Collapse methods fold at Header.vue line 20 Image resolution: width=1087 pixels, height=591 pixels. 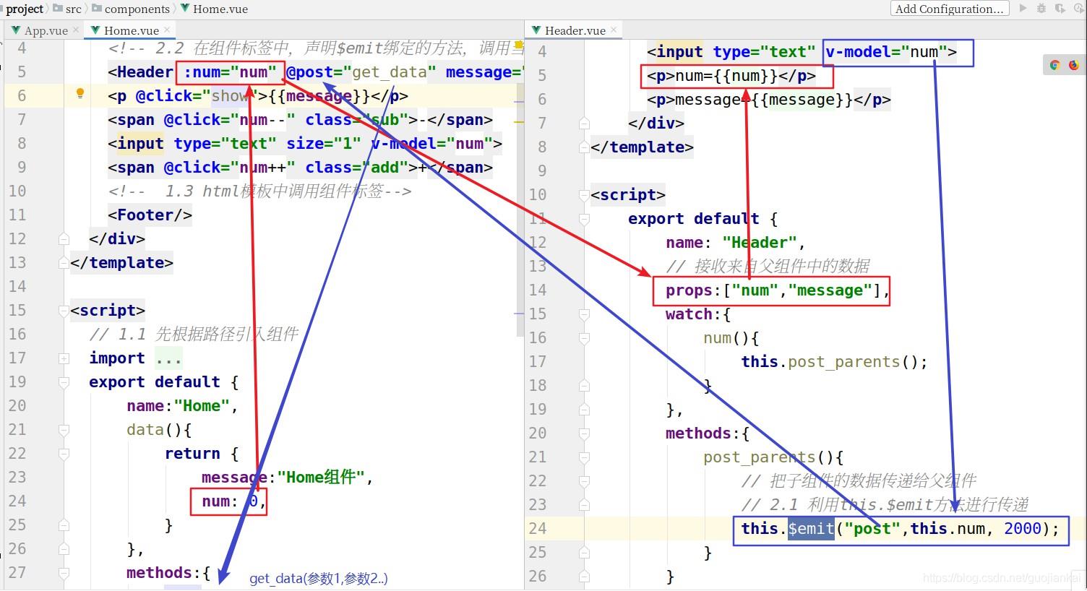coord(584,433)
